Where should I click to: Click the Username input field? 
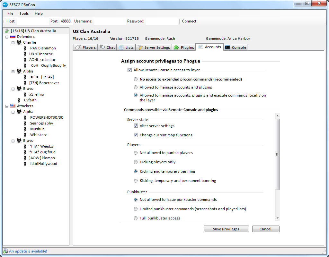coord(110,21)
